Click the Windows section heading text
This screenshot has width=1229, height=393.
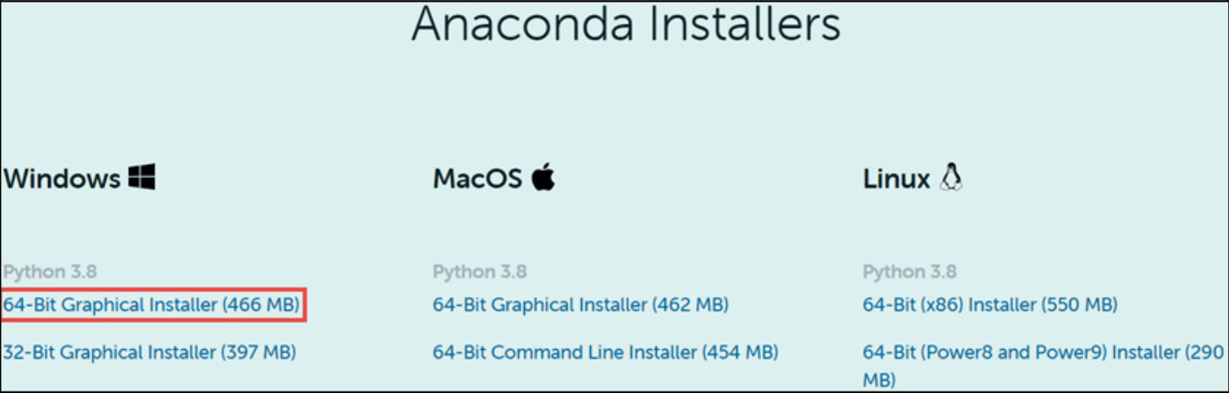tap(62, 179)
